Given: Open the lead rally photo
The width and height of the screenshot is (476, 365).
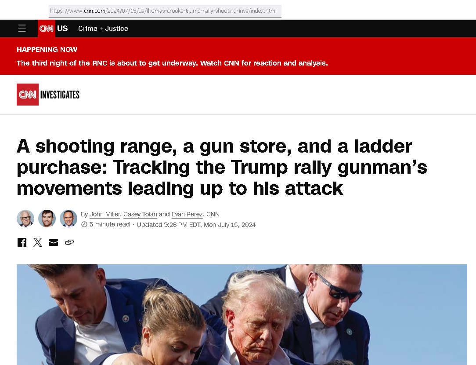Looking at the screenshot, I should [242, 314].
